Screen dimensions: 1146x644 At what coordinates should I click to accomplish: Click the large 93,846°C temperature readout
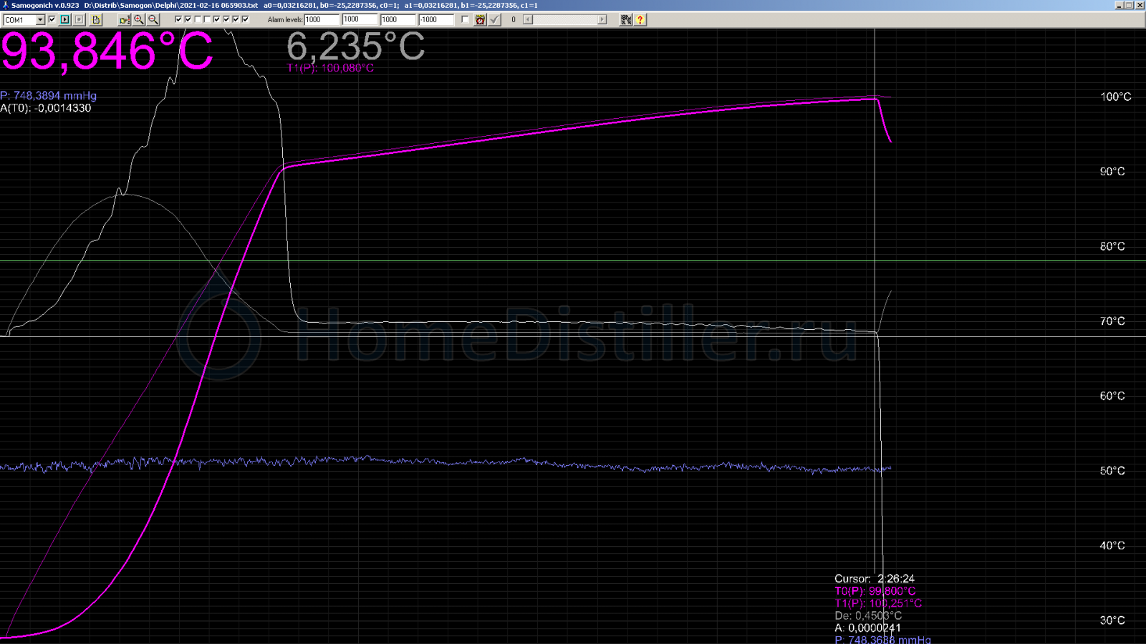point(107,52)
